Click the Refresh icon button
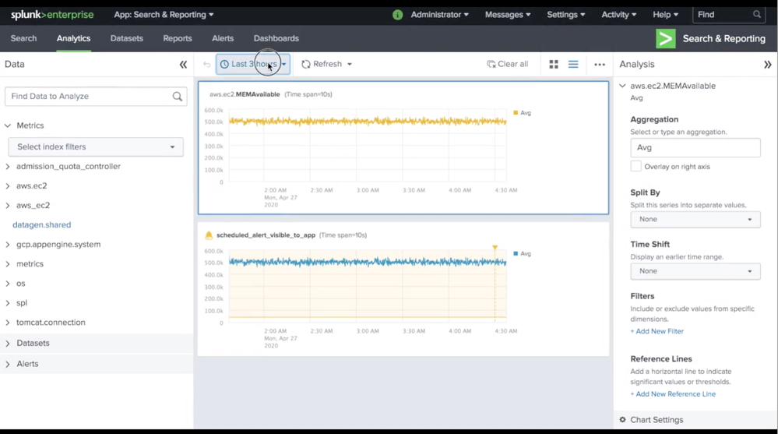778x434 pixels. point(305,64)
